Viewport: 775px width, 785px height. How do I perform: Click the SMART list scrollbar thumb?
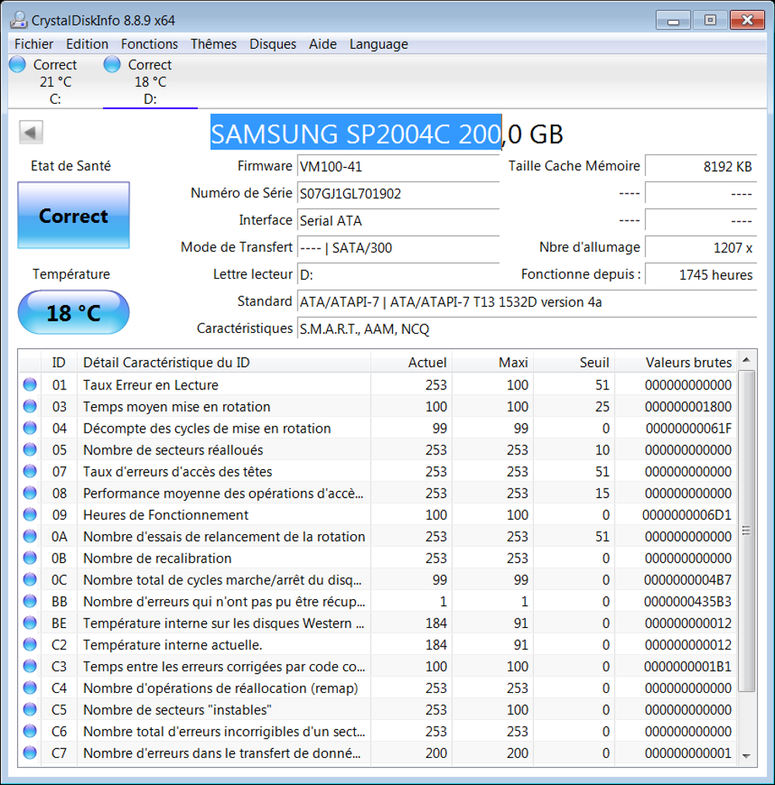[x=746, y=530]
